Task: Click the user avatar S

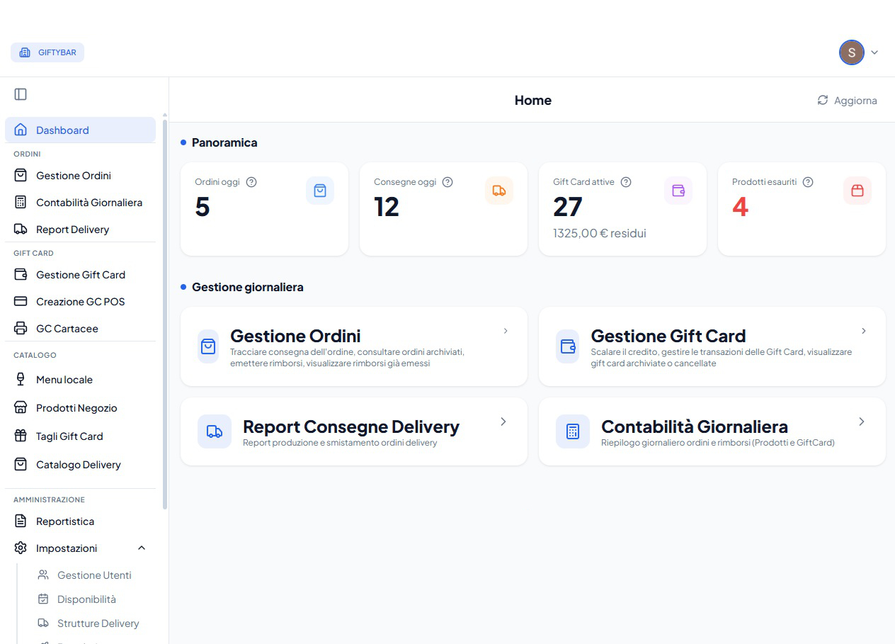Action: pos(852,52)
